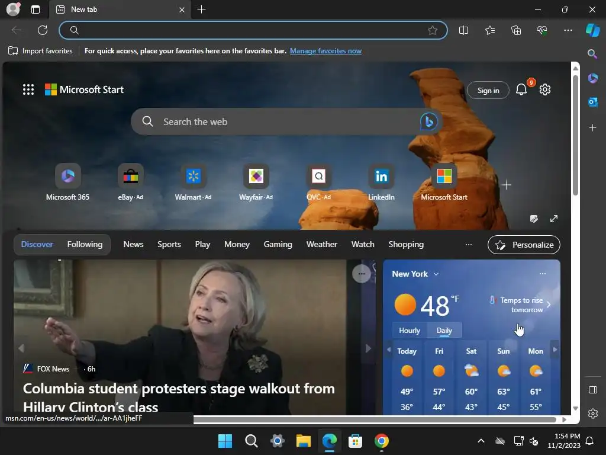This screenshot has height=455, width=606.
Task: Open Microsoft 365 quick link
Action: click(x=67, y=182)
